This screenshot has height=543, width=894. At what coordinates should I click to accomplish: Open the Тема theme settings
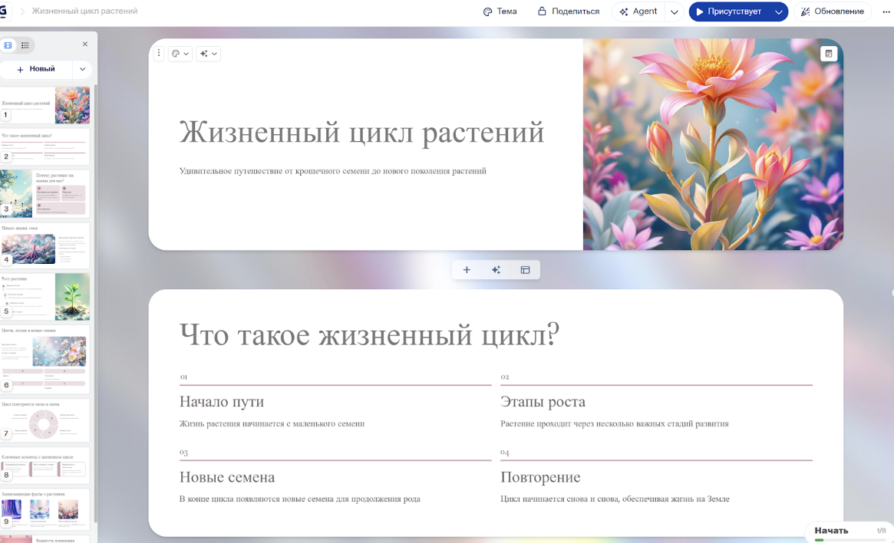500,12
